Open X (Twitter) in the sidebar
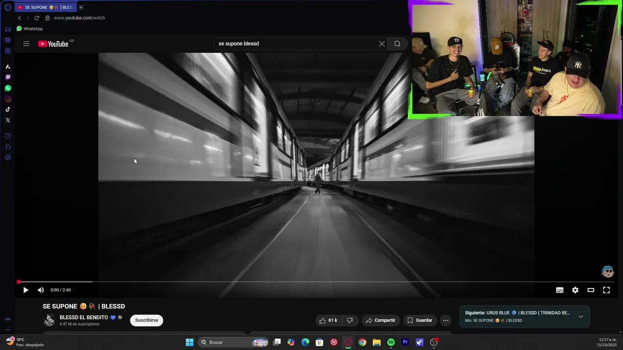The height and width of the screenshot is (350, 623). [x=8, y=120]
